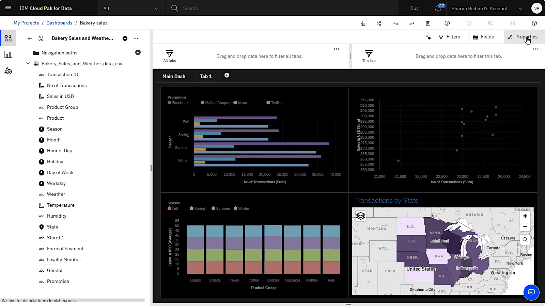Click the Fields button

tap(485, 37)
